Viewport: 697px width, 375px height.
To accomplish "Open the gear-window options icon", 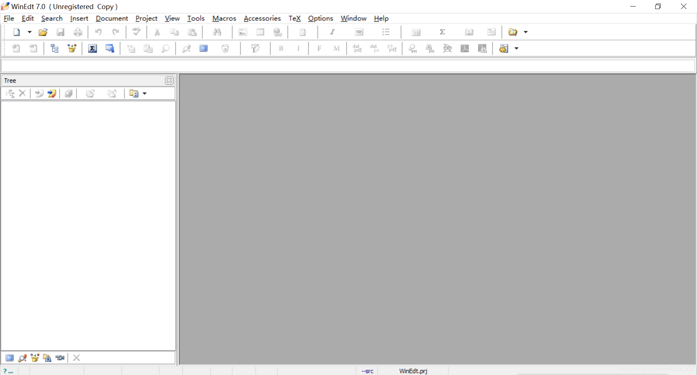I will tap(504, 49).
